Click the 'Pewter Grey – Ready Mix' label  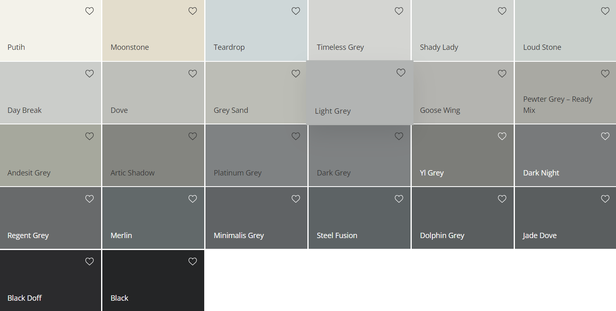tap(558, 105)
